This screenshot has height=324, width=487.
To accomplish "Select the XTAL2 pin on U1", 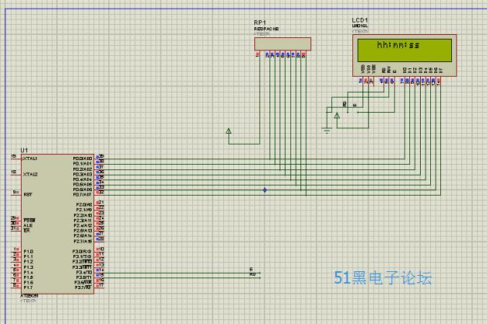I will [x=30, y=174].
